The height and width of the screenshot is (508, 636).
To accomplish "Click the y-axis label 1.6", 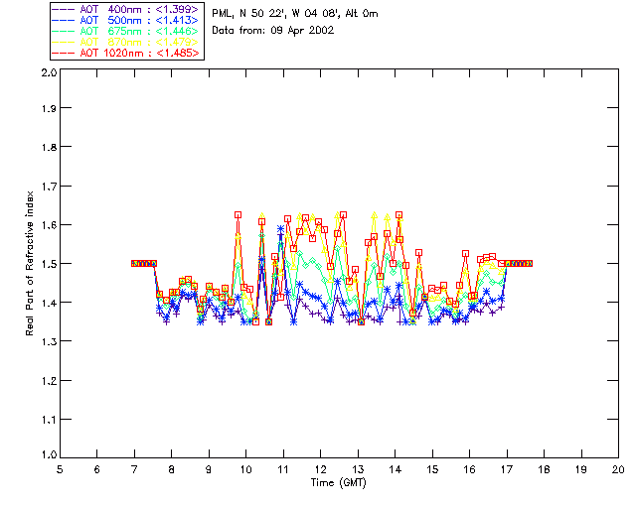I will [x=49, y=225].
